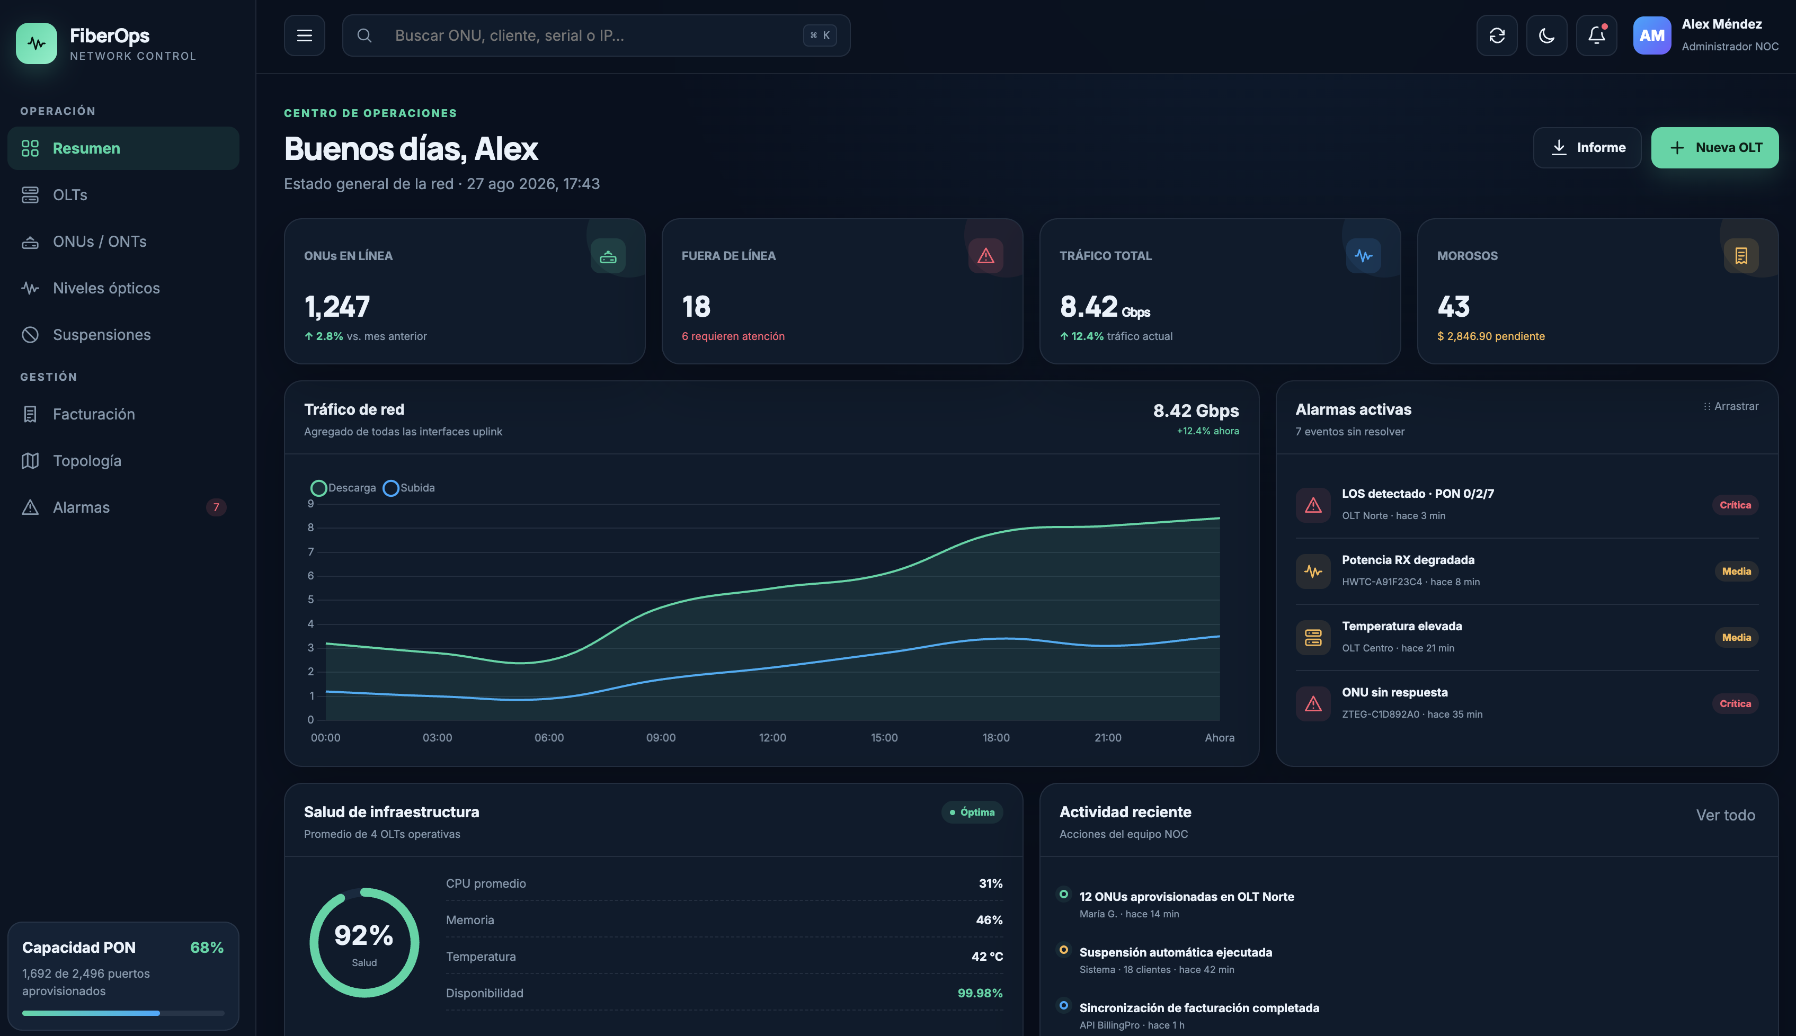Open the Resumen section

tap(123, 148)
